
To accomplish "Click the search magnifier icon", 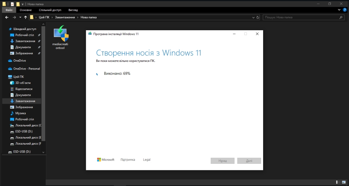I will [x=341, y=17].
